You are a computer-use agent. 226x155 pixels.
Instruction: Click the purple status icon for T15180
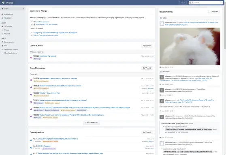(x=31, y=109)
